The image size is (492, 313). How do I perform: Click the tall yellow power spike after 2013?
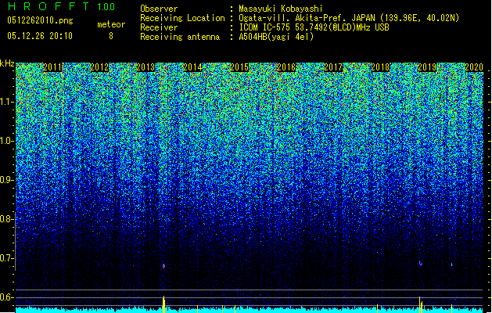point(163,304)
